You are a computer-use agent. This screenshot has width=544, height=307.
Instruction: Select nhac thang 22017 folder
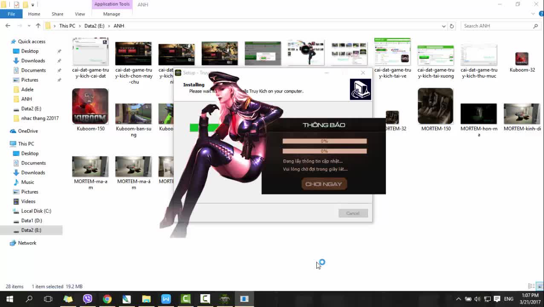tap(40, 118)
